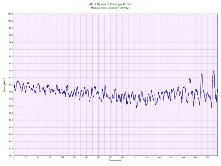Click the y-axis value 83.7
This screenshot has height=166, width=221.
pyautogui.click(x=11, y=78)
